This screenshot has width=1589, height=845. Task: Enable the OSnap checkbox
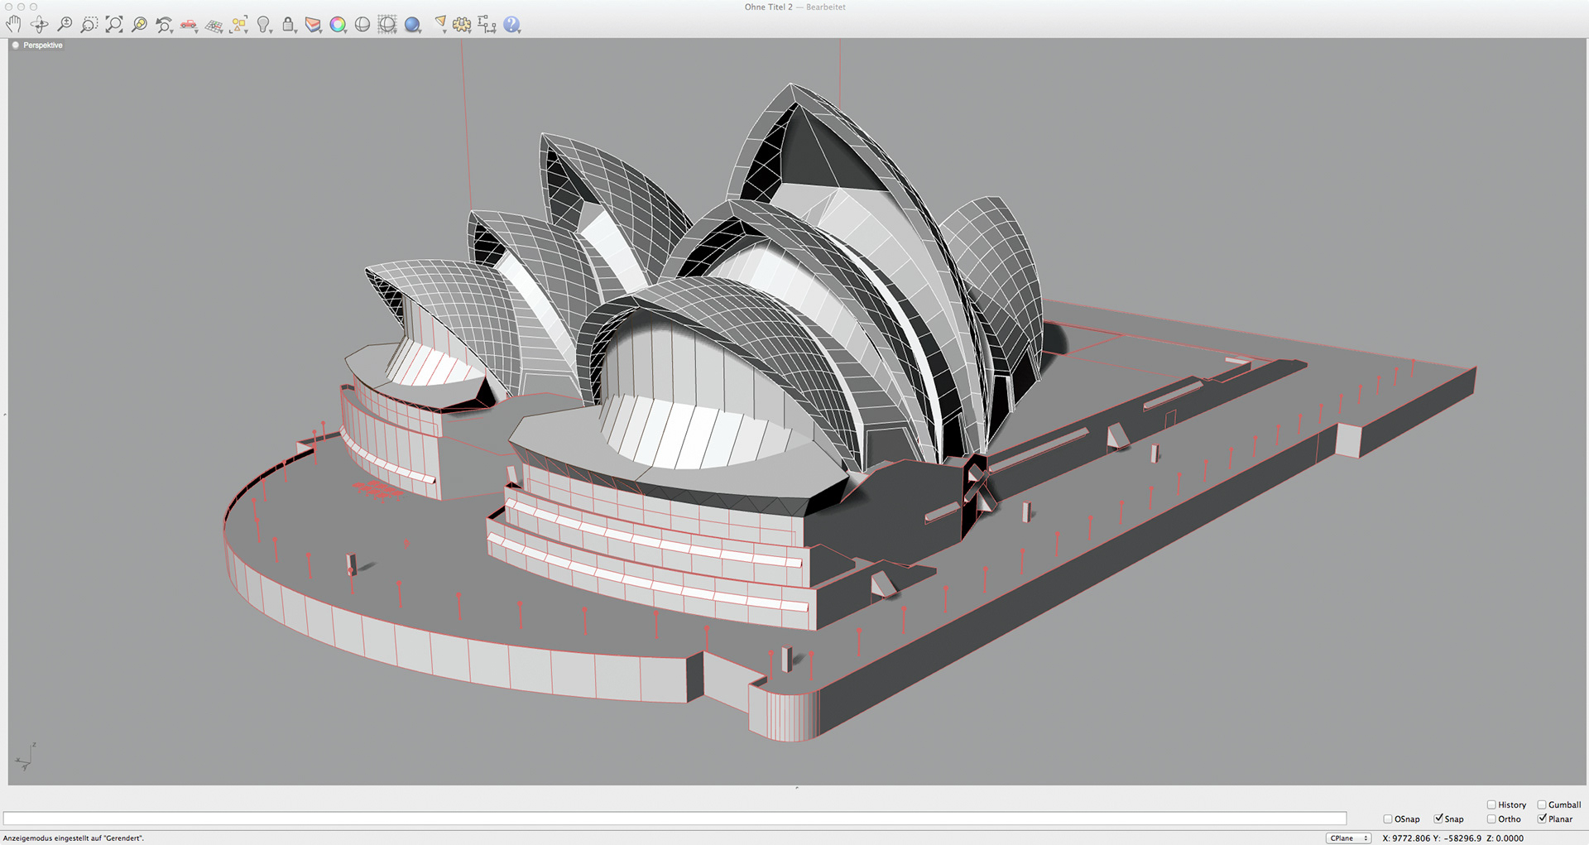tap(1388, 819)
